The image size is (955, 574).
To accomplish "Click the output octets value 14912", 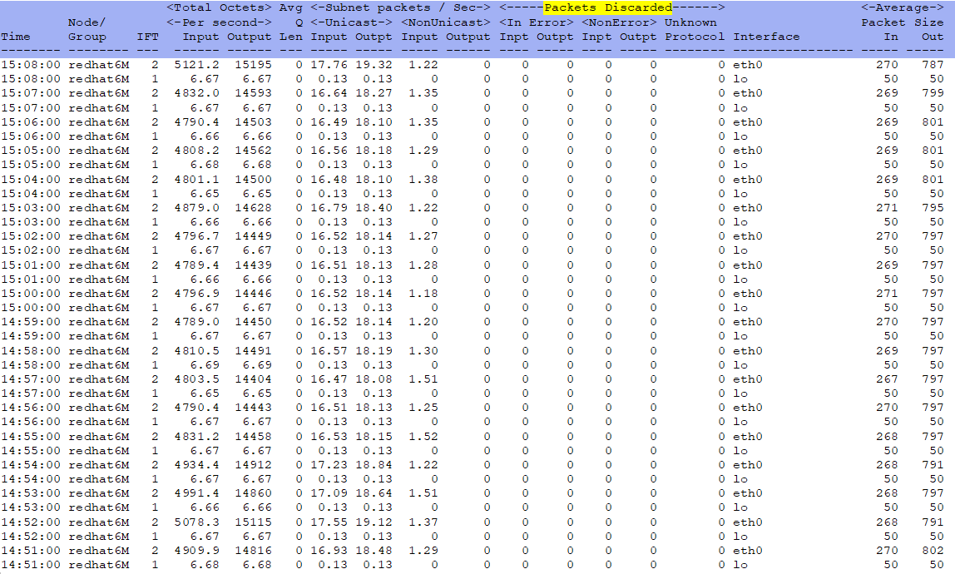I will pyautogui.click(x=254, y=465).
